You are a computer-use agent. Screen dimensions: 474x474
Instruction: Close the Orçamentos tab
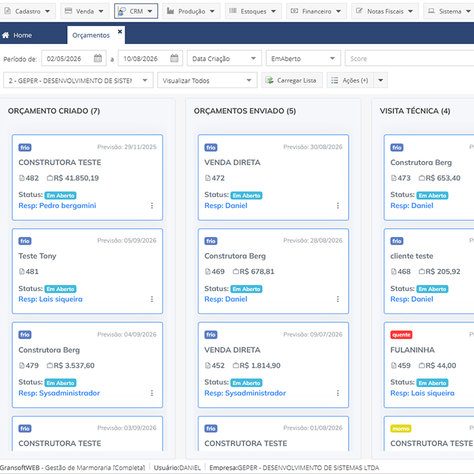tap(120, 31)
